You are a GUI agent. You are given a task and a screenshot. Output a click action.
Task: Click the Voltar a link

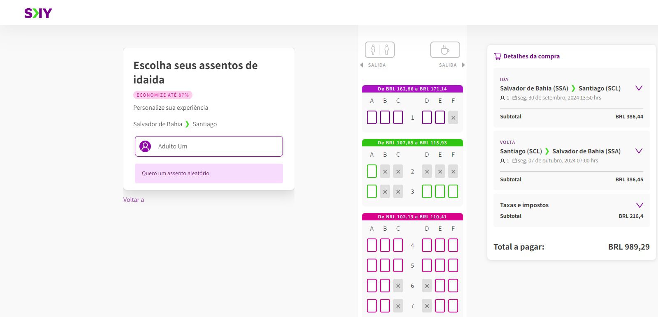coord(134,200)
